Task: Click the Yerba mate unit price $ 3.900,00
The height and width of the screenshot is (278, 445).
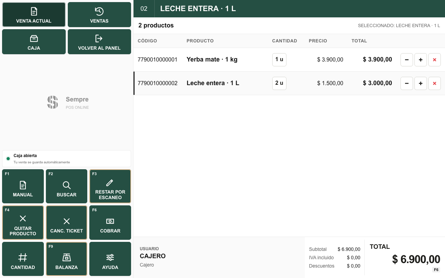Action: pos(330,59)
